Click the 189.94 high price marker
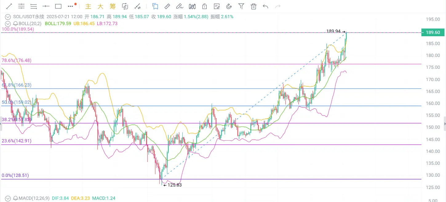The height and width of the screenshot is (202, 446). pyautogui.click(x=336, y=31)
